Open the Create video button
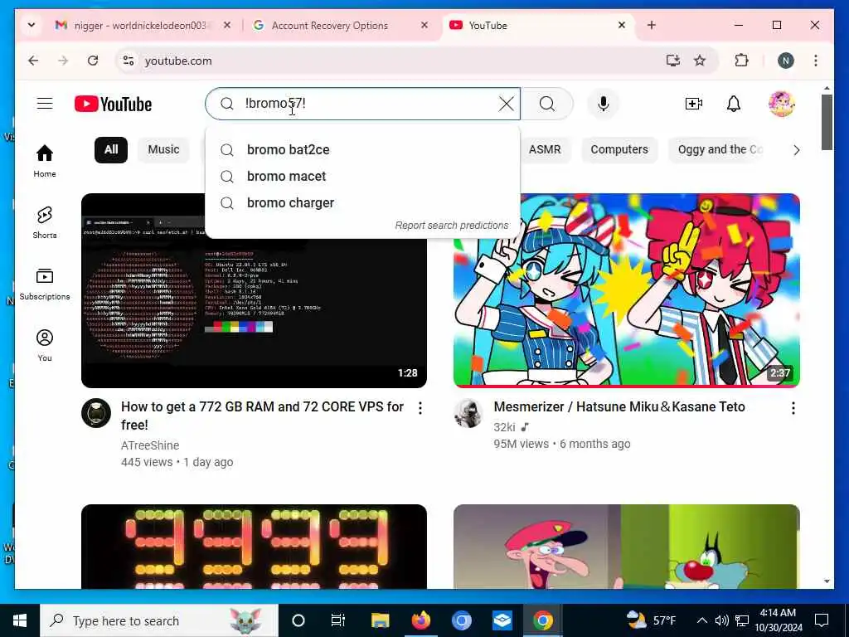This screenshot has height=637, width=849. [x=694, y=104]
